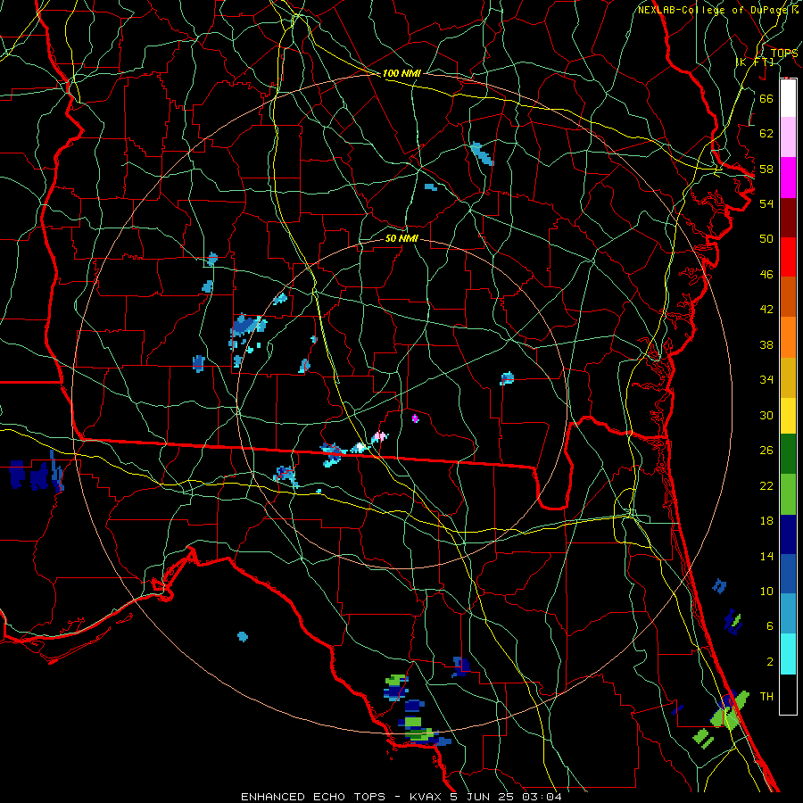
Task: Click the legend value "38"
Action: pos(766,344)
